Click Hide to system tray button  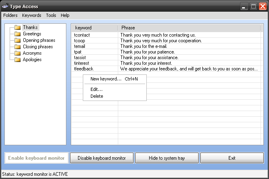(x=167, y=158)
